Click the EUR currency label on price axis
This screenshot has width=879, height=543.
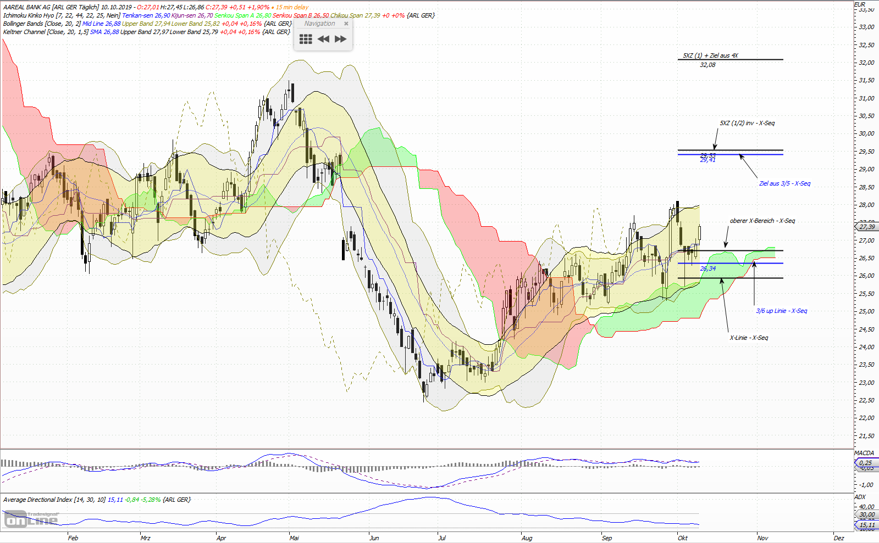pyautogui.click(x=860, y=4)
